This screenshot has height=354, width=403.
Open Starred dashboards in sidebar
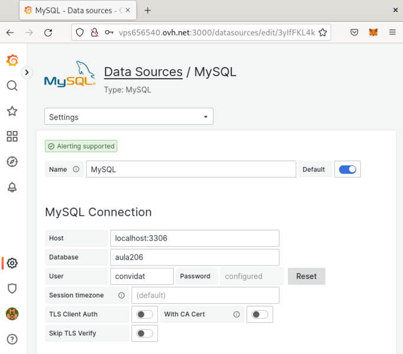(x=12, y=111)
